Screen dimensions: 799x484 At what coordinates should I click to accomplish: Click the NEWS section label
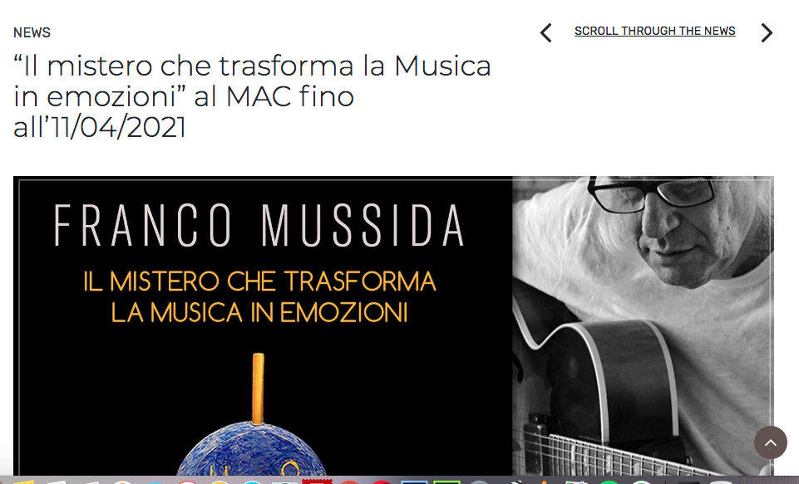pos(32,32)
